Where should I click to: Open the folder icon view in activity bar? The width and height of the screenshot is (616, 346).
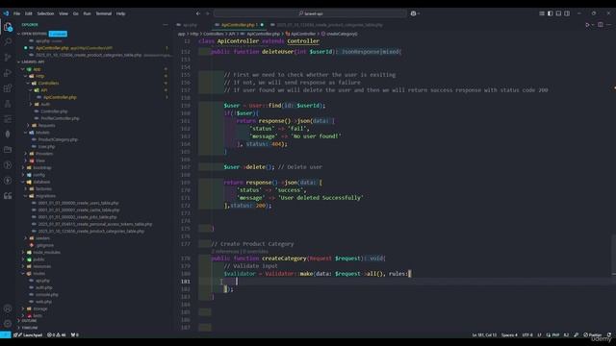(8, 150)
